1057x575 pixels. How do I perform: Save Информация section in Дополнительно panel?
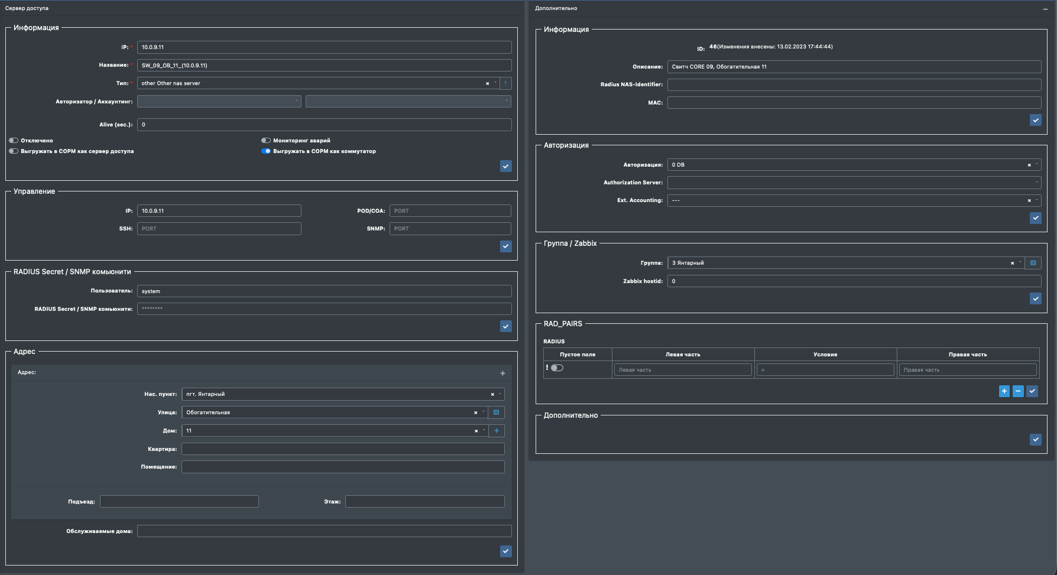(x=1035, y=120)
